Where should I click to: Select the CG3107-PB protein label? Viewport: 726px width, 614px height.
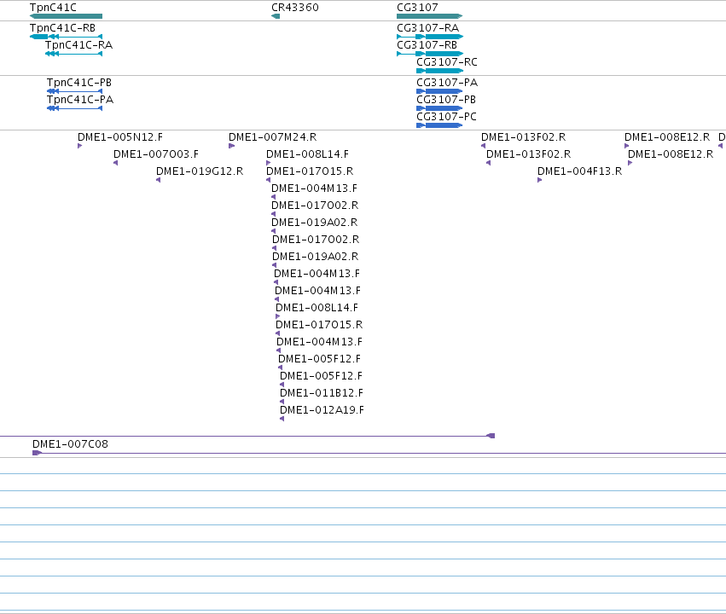click(x=446, y=100)
